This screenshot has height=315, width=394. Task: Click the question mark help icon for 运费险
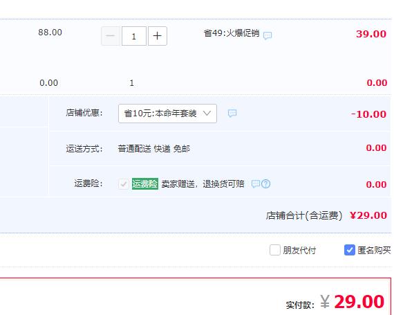tap(265, 184)
